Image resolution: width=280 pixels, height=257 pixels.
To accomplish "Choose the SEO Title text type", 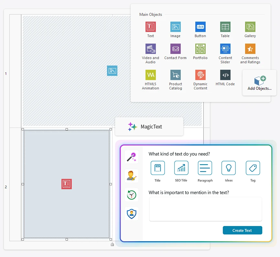I will [x=181, y=168].
